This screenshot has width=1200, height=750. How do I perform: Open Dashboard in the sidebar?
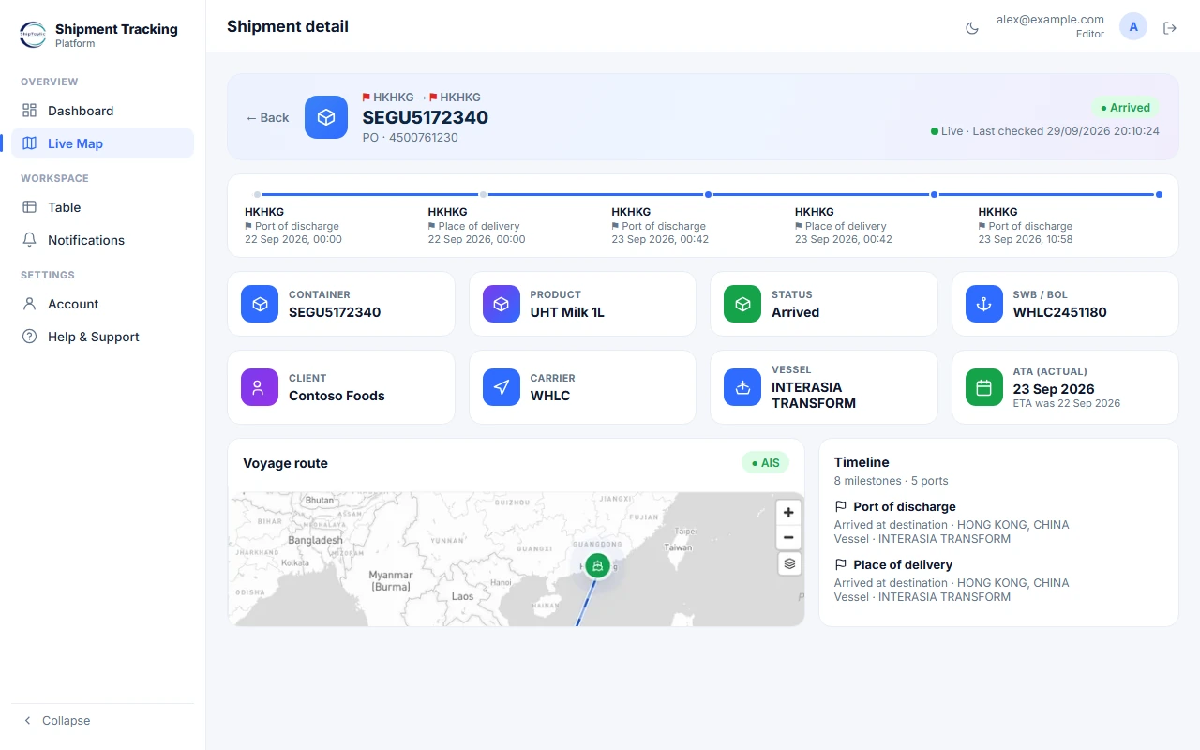[103, 111]
